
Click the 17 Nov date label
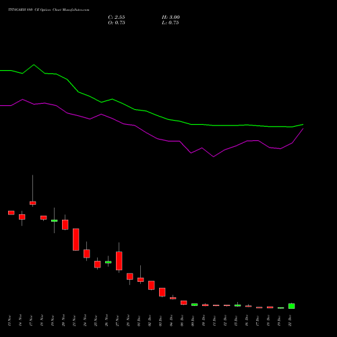point(31,321)
